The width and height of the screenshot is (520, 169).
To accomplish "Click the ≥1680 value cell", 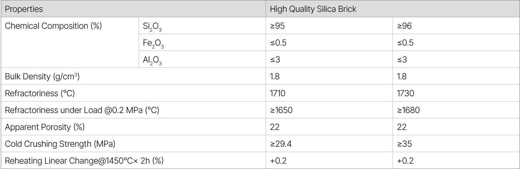I will (x=408, y=110).
